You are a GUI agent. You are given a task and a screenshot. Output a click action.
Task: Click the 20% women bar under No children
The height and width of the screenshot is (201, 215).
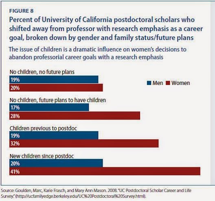tap(56, 88)
